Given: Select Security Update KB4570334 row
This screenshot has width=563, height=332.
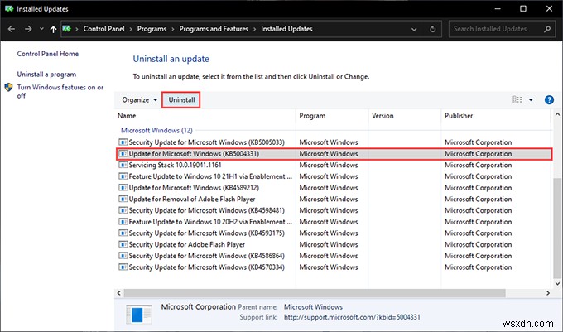Looking at the screenshot, I should (334, 267).
